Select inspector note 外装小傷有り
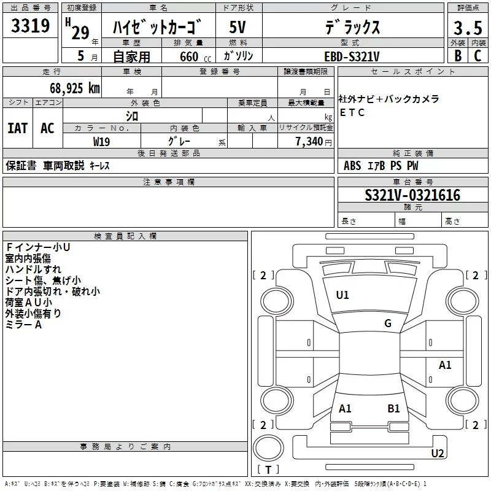The width and height of the screenshot is (491, 491). (33, 314)
